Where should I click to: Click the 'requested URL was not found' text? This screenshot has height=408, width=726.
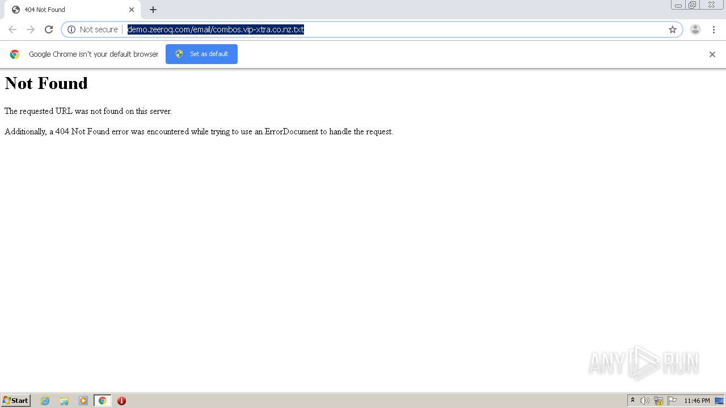click(88, 111)
